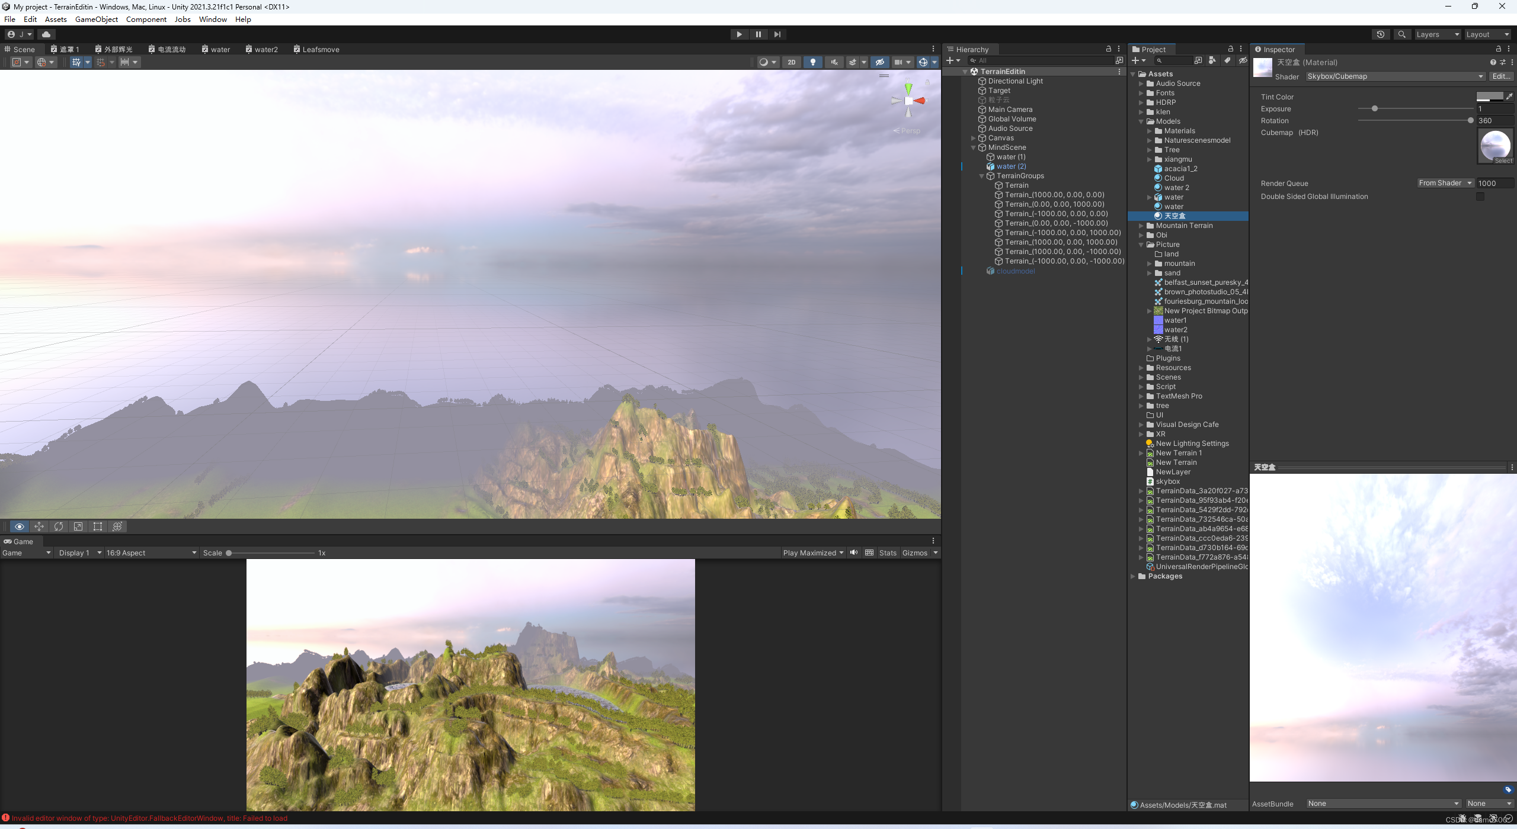Select the Move tool in Scene toolbar
This screenshot has height=829, width=1517.
[x=39, y=526]
